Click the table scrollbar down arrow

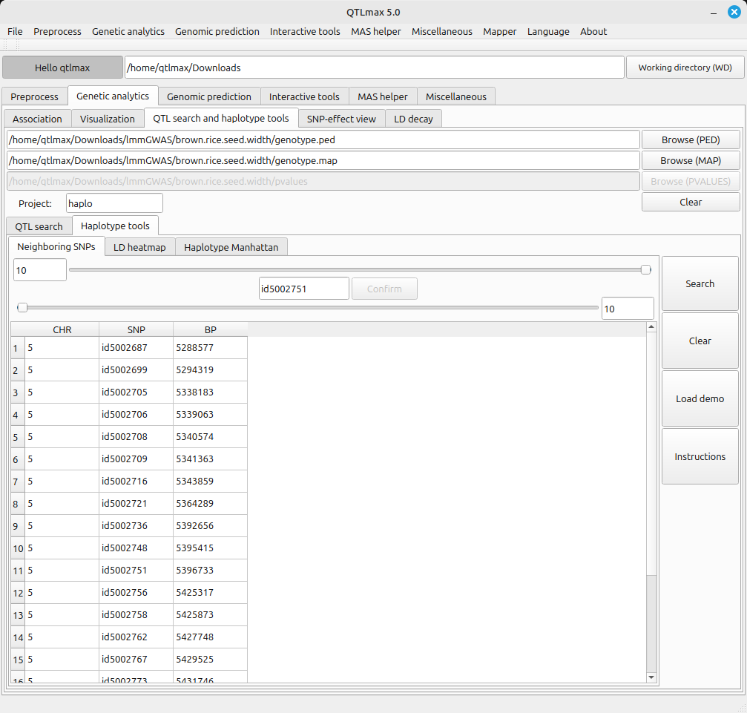point(651,677)
